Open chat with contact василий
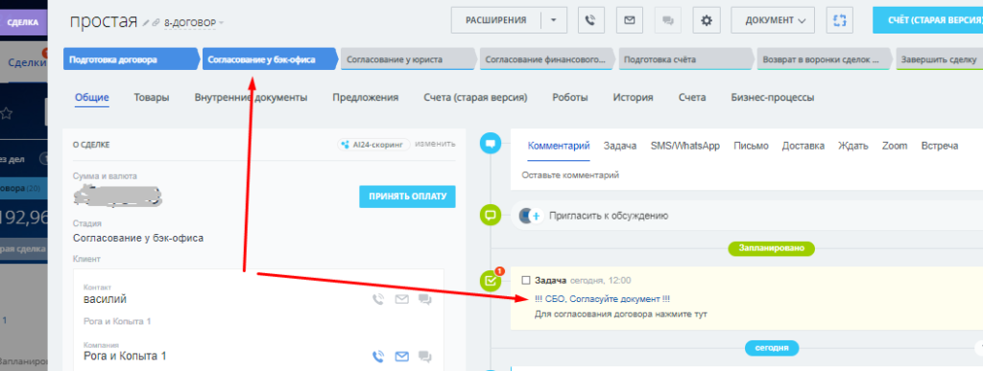The image size is (983, 371). coord(425,300)
